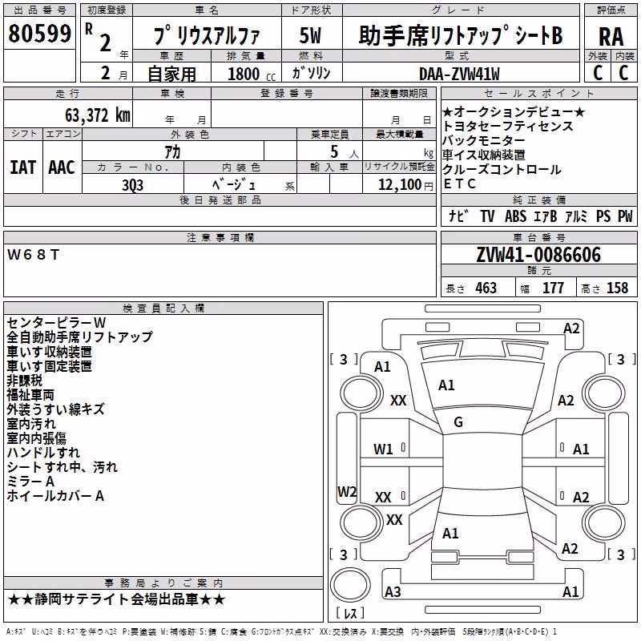Click door type 5W
The image size is (641, 641).
[311, 35]
